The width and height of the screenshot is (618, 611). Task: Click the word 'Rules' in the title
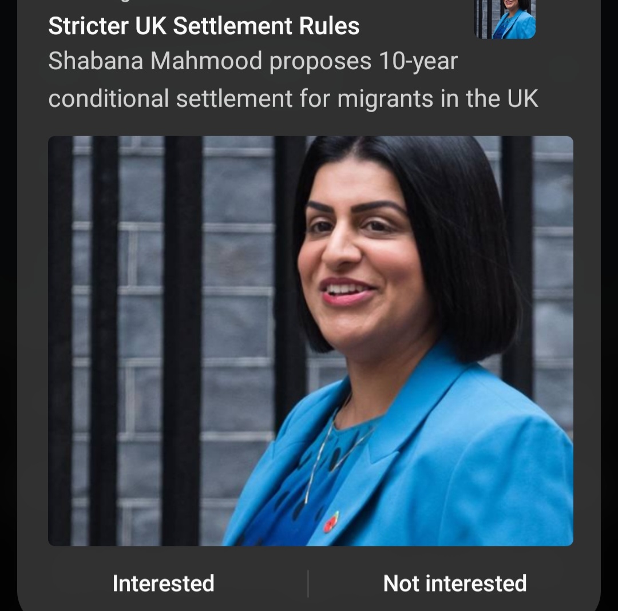coord(329,26)
